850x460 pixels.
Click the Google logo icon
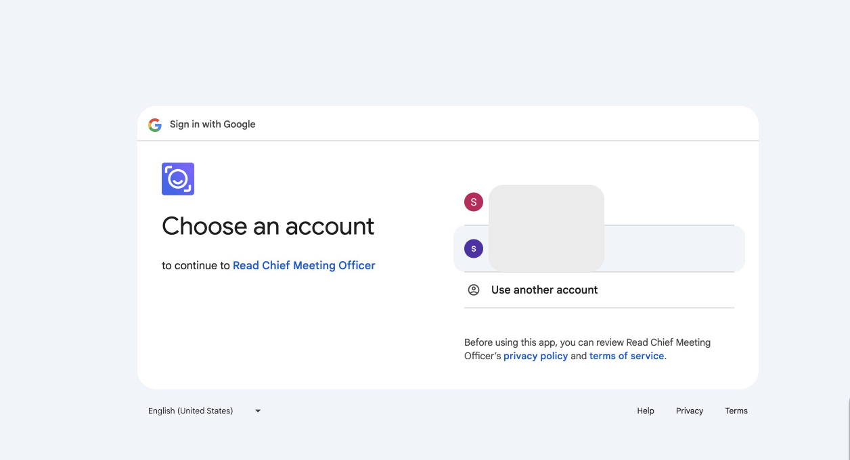tap(155, 124)
